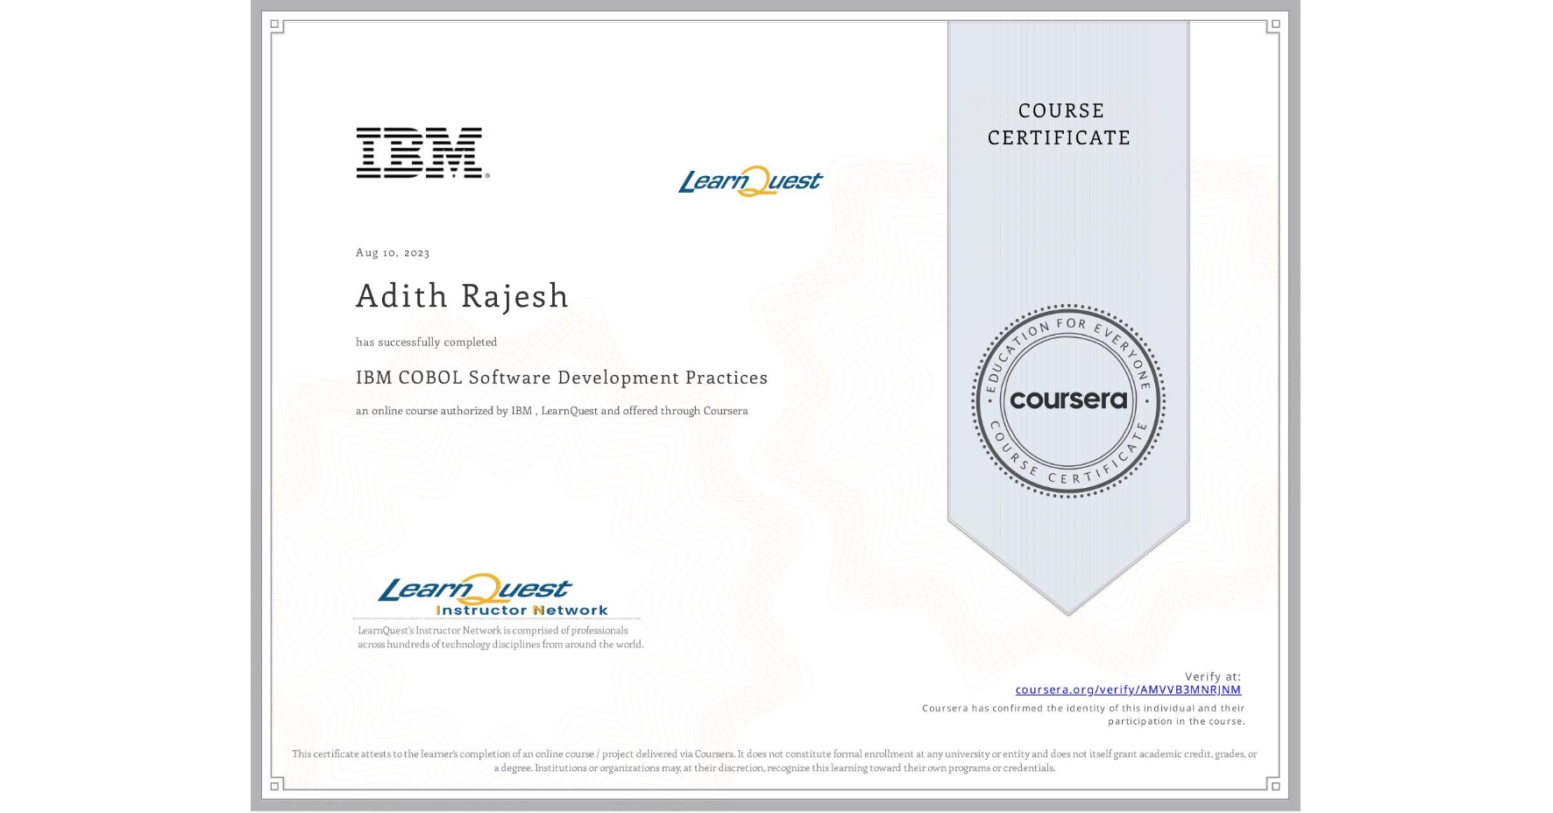This screenshot has height=813, width=1553.
Task: Click 'has successfully completed' text
Action: pyautogui.click(x=426, y=343)
